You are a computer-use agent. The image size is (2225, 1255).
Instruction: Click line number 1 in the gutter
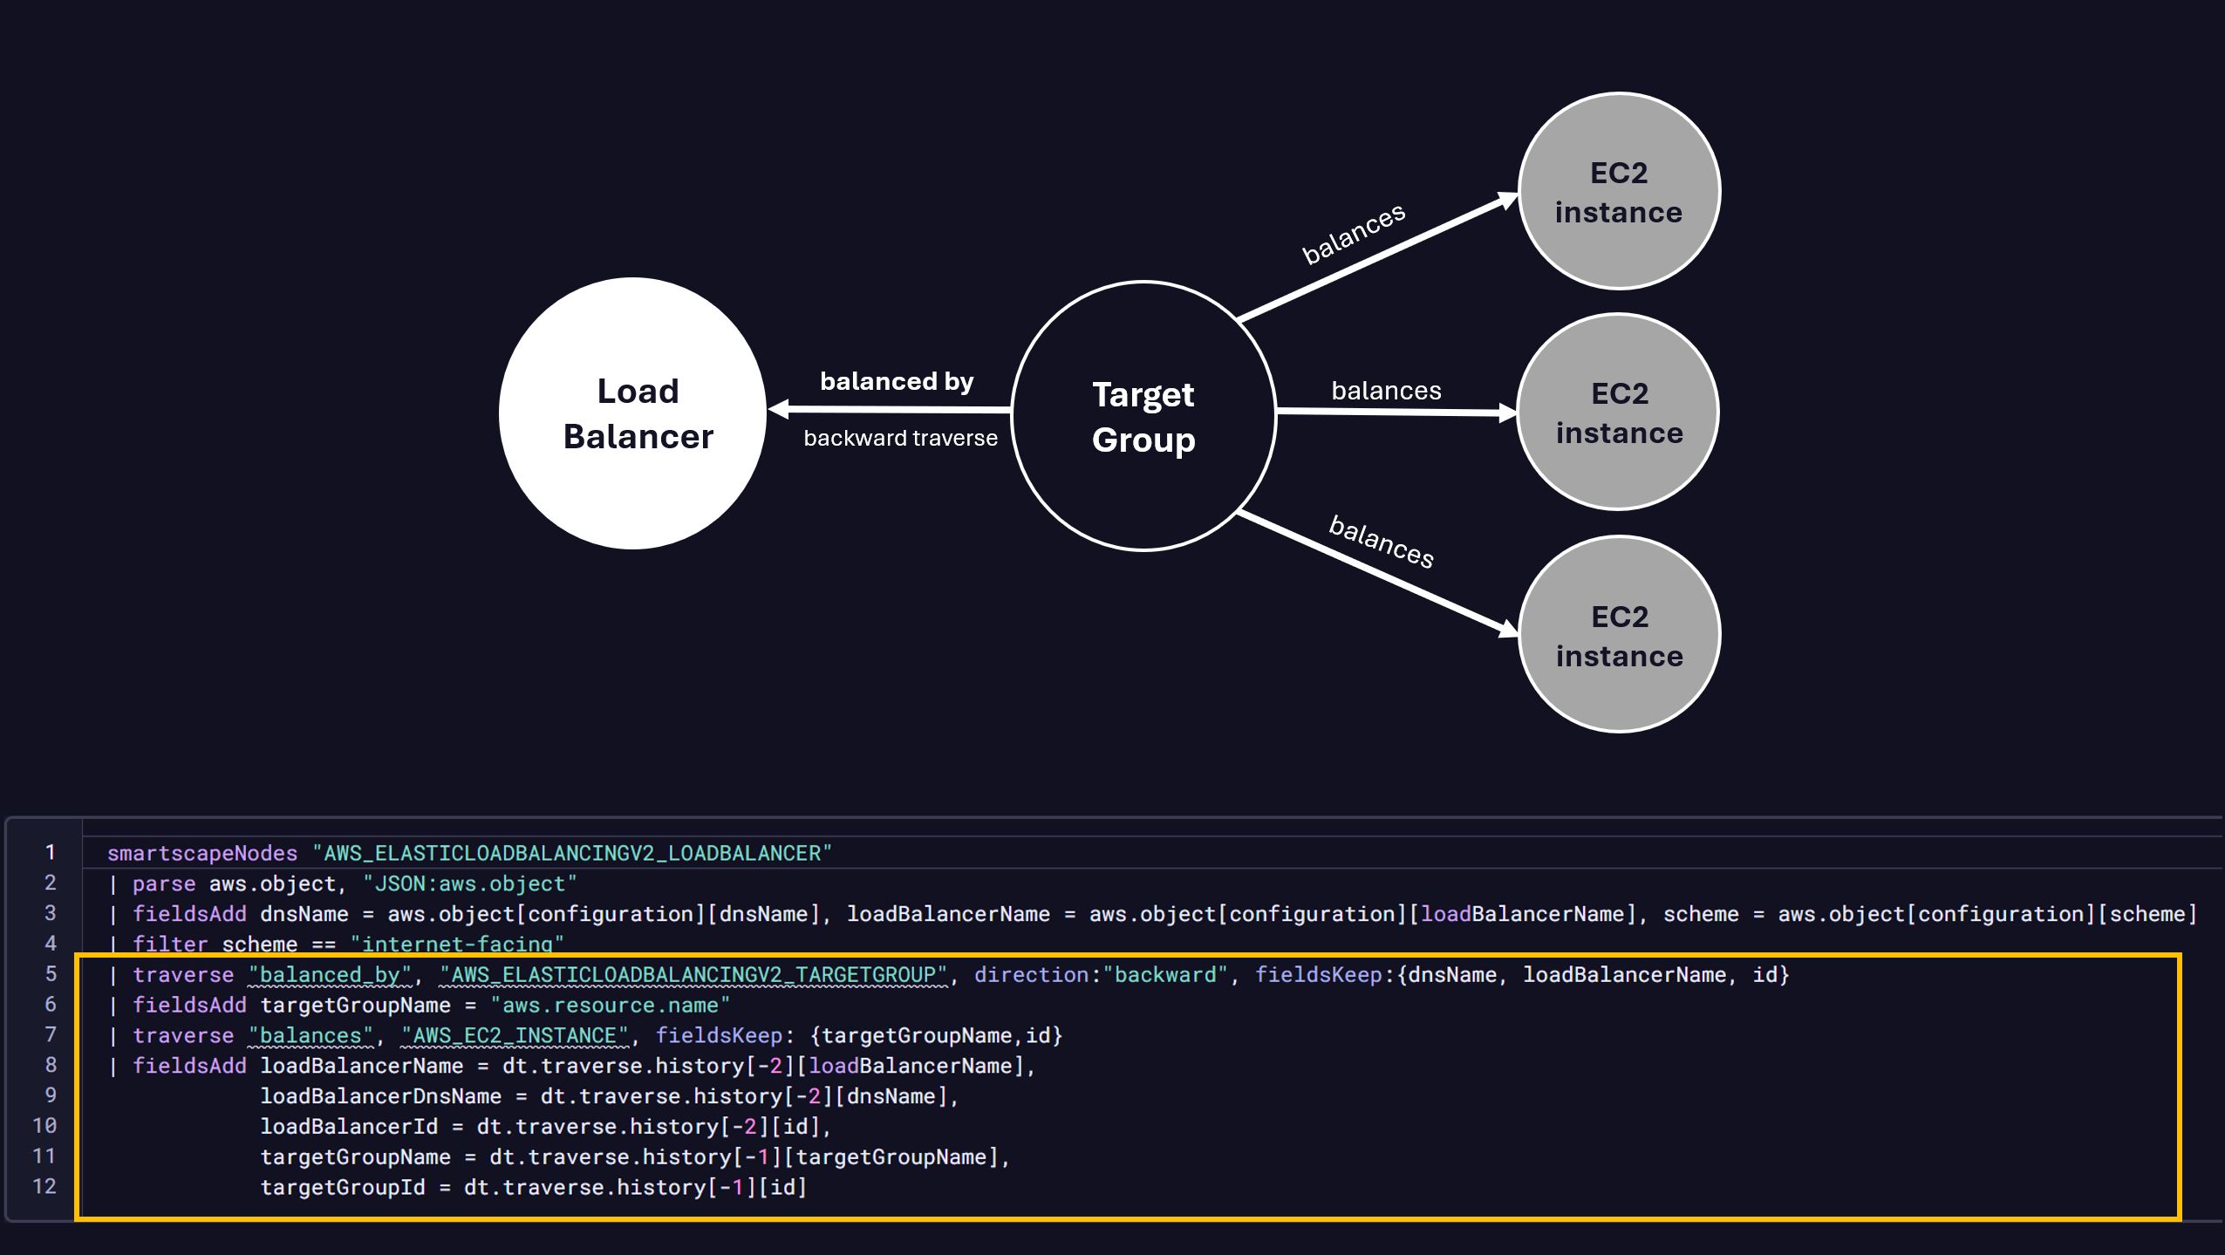(x=50, y=853)
